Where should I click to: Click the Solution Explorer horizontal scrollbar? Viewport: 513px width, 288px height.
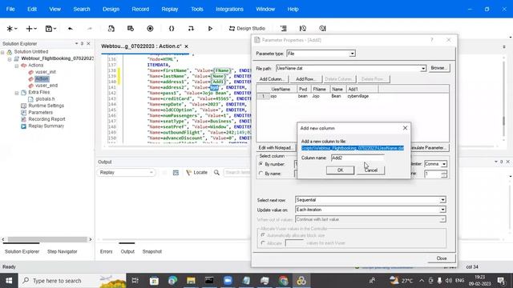46,239
